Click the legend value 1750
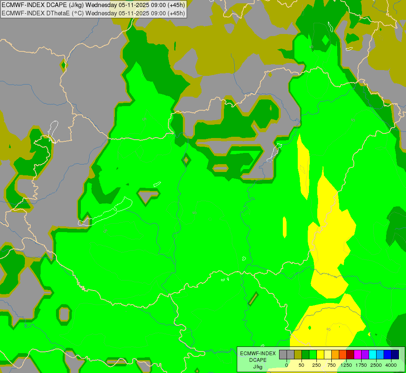Image resolution: width=406 pixels, height=373 pixels. tap(361, 365)
